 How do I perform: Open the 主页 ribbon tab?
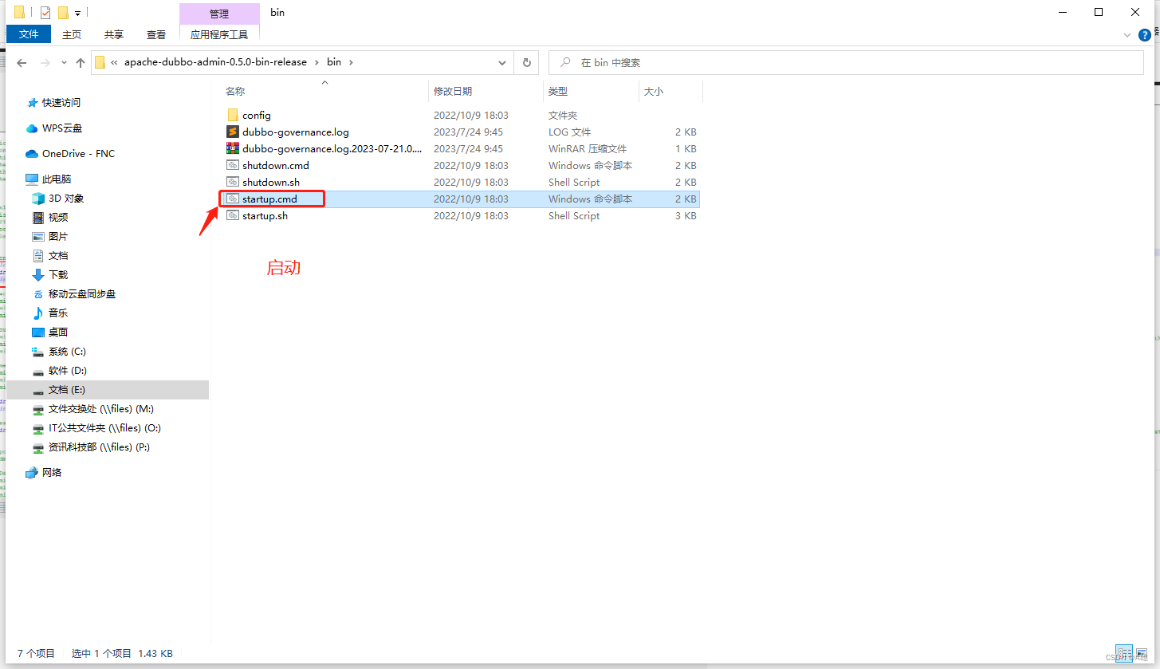pyautogui.click(x=72, y=34)
